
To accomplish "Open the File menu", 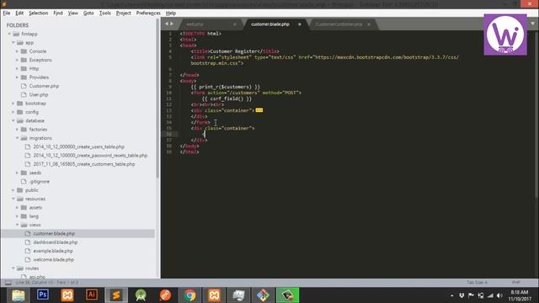I will coord(7,13).
